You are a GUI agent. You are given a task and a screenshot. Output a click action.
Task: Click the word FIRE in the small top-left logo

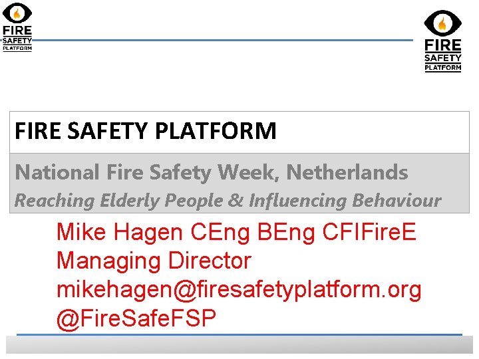(x=17, y=31)
